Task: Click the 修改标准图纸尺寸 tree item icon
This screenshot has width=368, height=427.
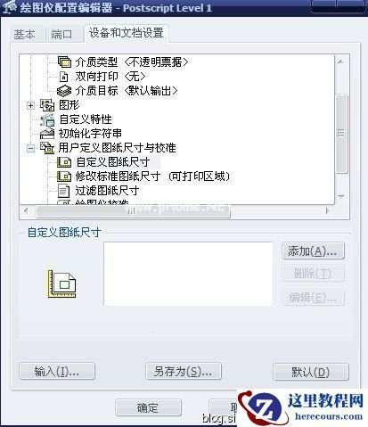Action: (x=64, y=177)
